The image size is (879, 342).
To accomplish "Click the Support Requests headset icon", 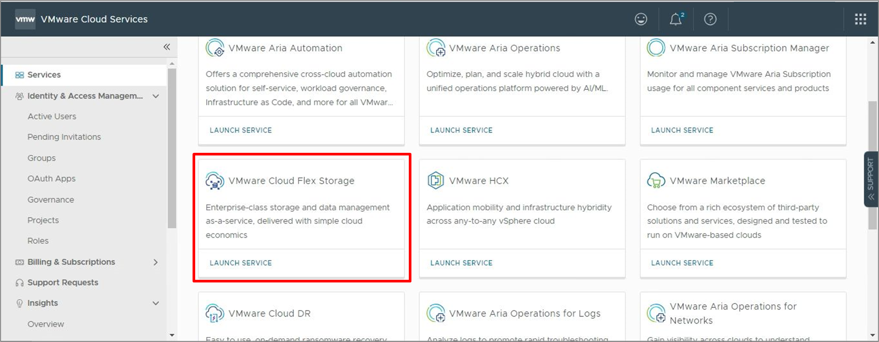I will click(x=19, y=283).
